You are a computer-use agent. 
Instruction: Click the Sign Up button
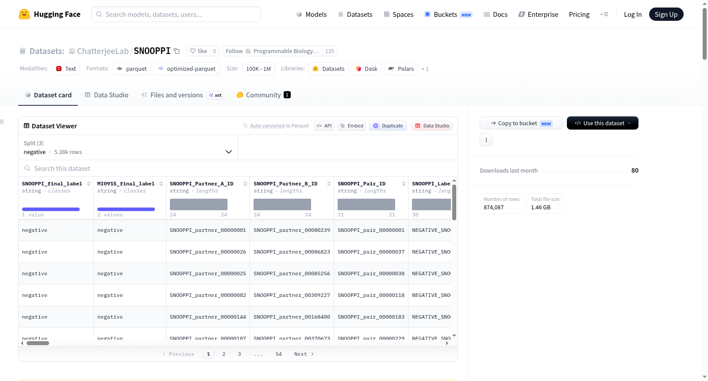(x=666, y=14)
